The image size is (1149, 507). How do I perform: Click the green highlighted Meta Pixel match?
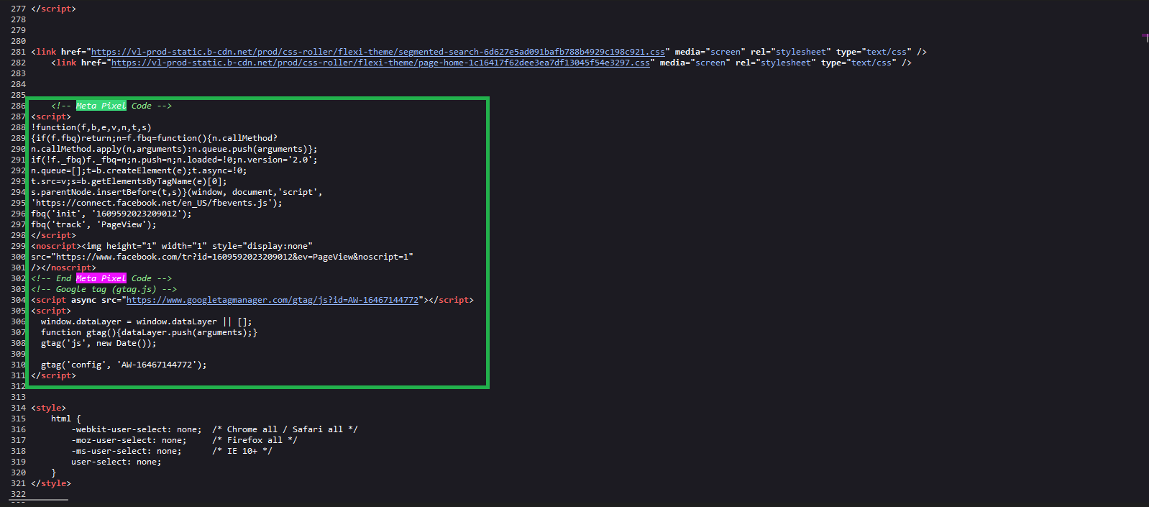point(101,106)
